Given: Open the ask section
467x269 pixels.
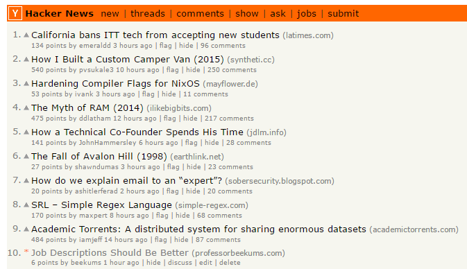Looking at the screenshot, I should coord(278,14).
